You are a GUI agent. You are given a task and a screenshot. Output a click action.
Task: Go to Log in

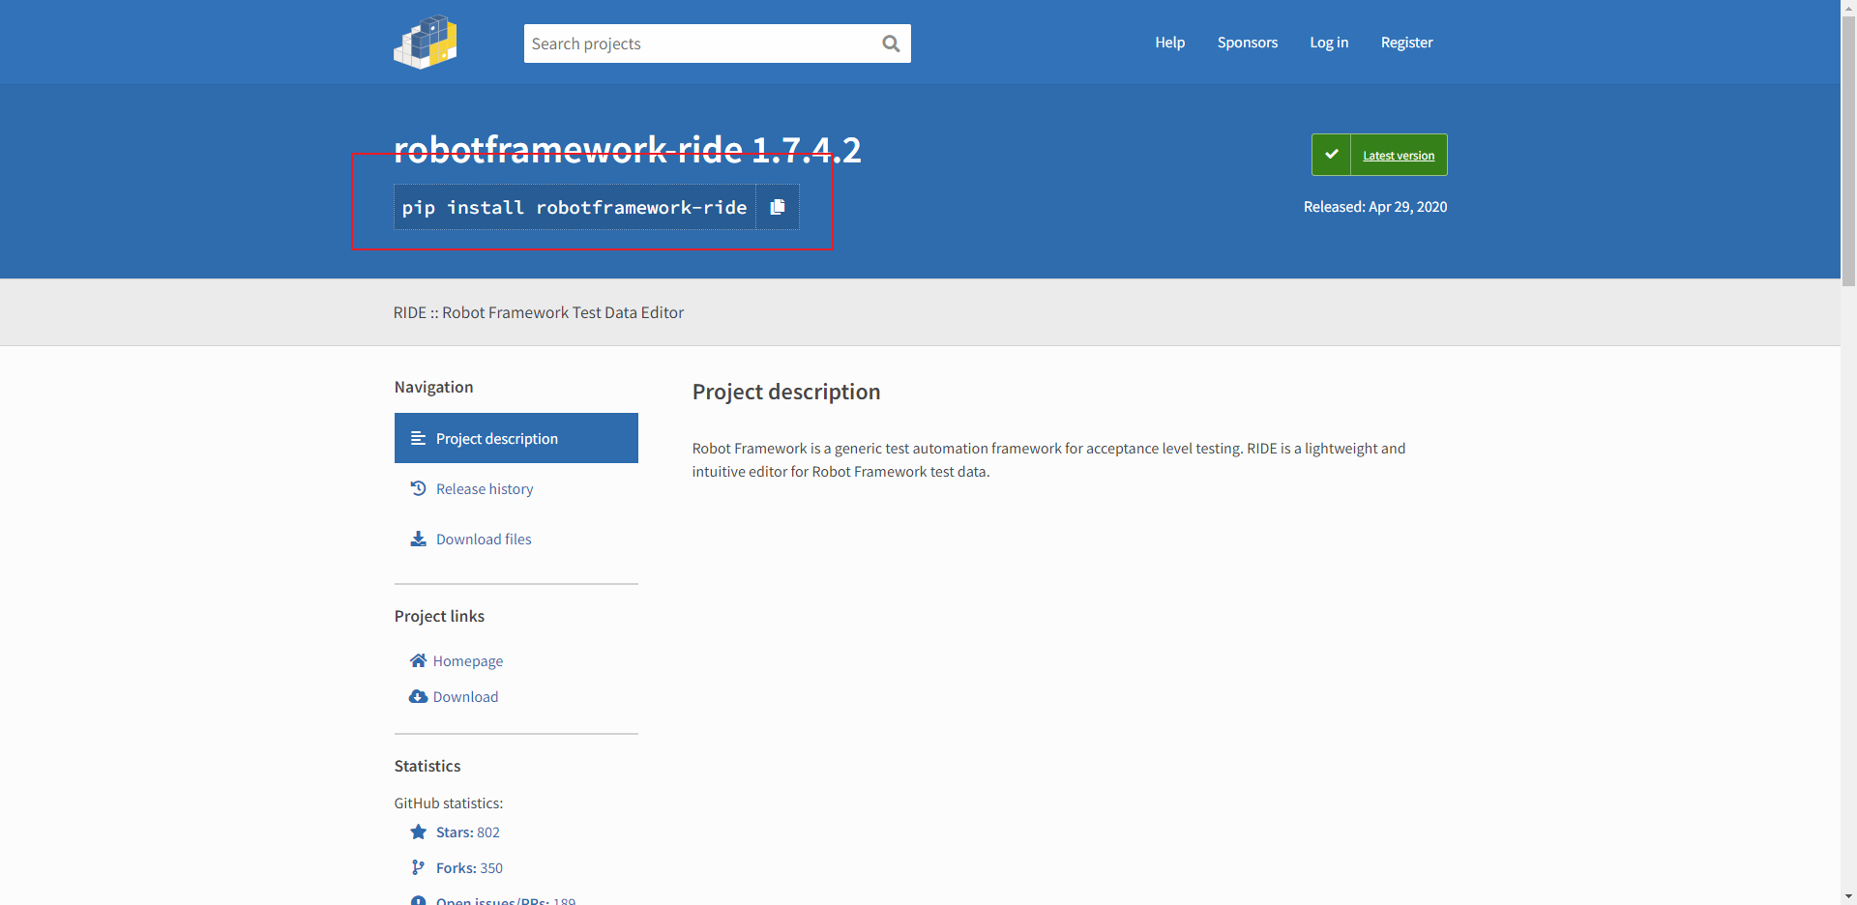(x=1329, y=43)
